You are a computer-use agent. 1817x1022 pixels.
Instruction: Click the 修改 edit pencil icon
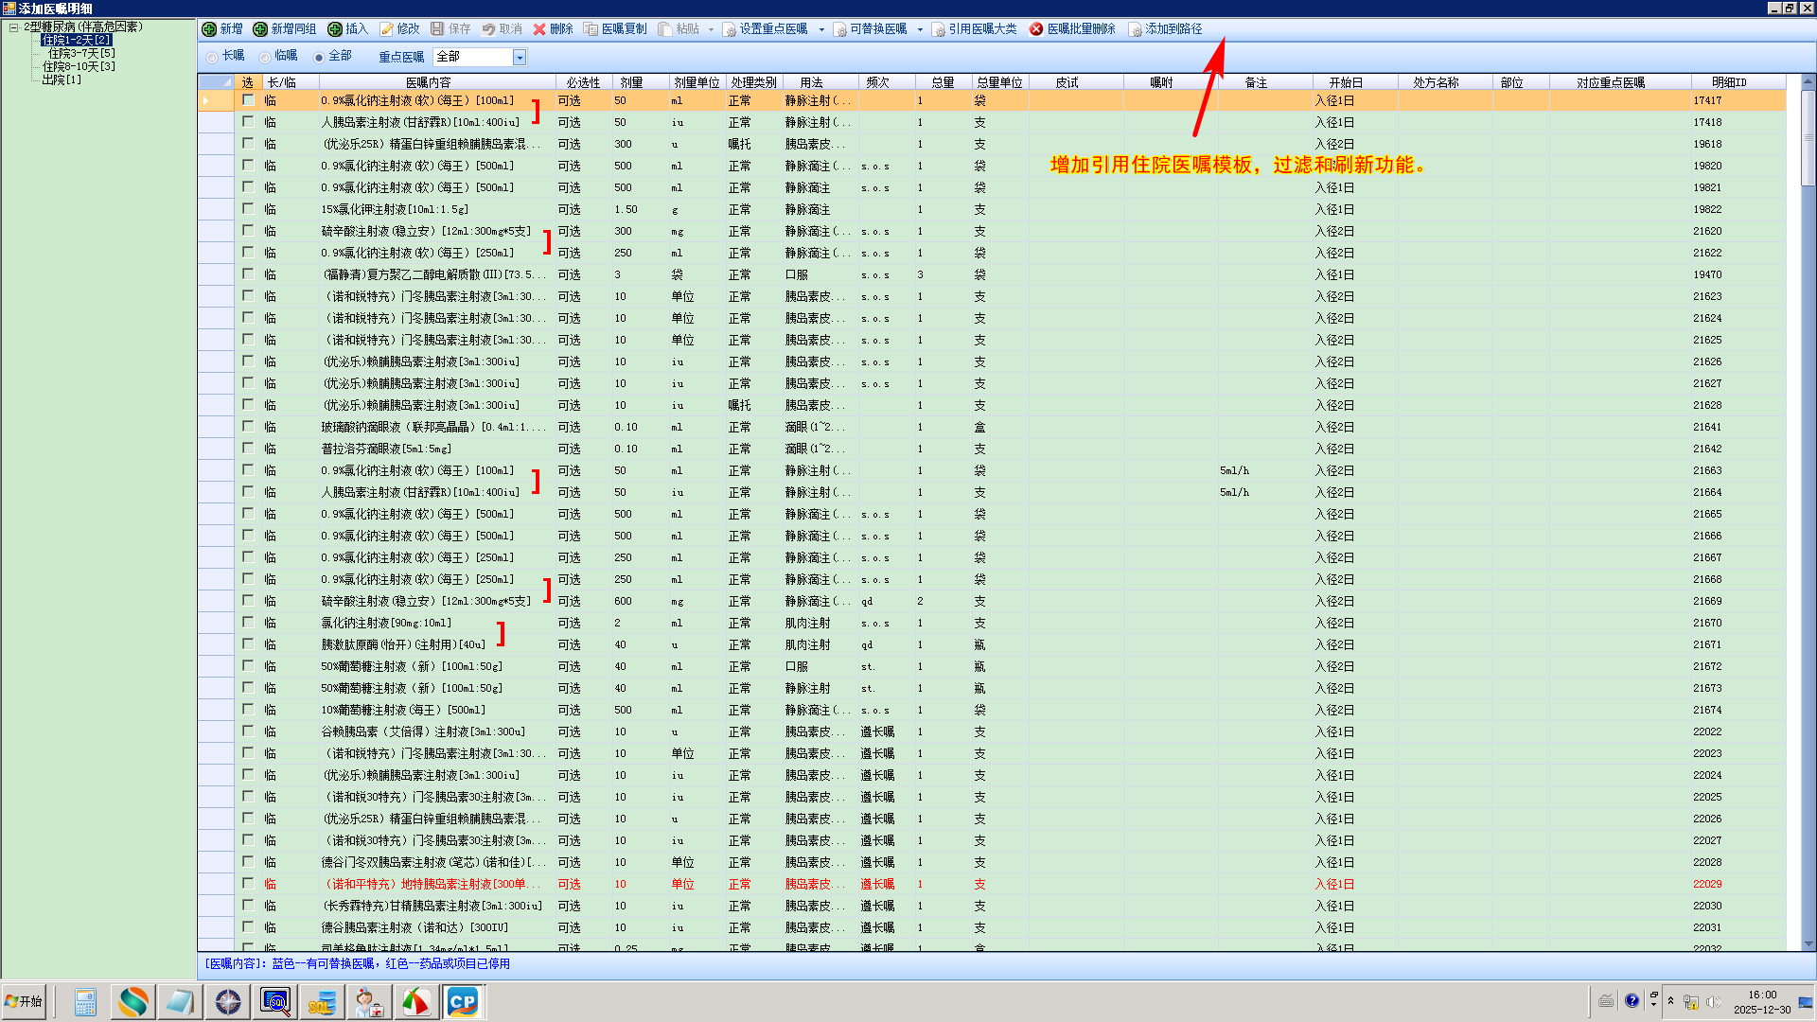[387, 29]
